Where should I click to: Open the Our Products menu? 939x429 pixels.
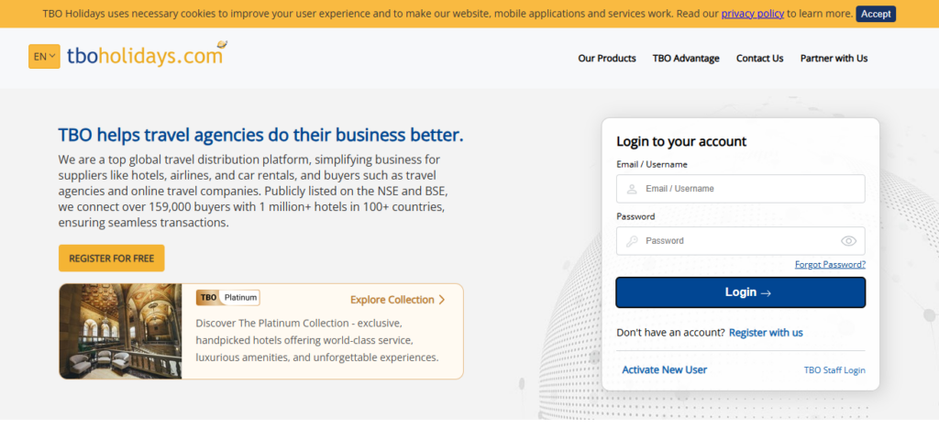tap(606, 59)
